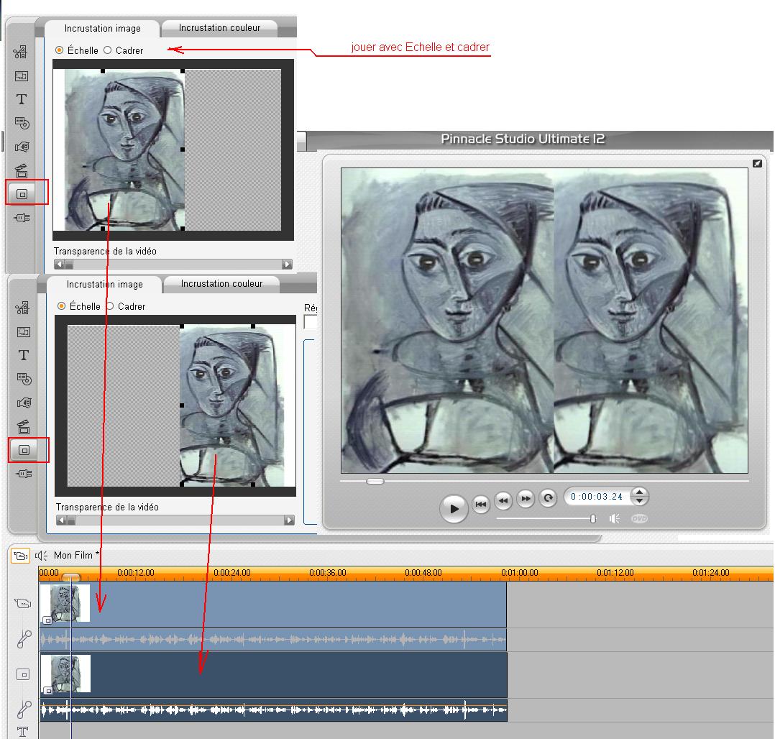Go to beginning of movie in player
The width and height of the screenshot is (775, 739).
click(480, 504)
